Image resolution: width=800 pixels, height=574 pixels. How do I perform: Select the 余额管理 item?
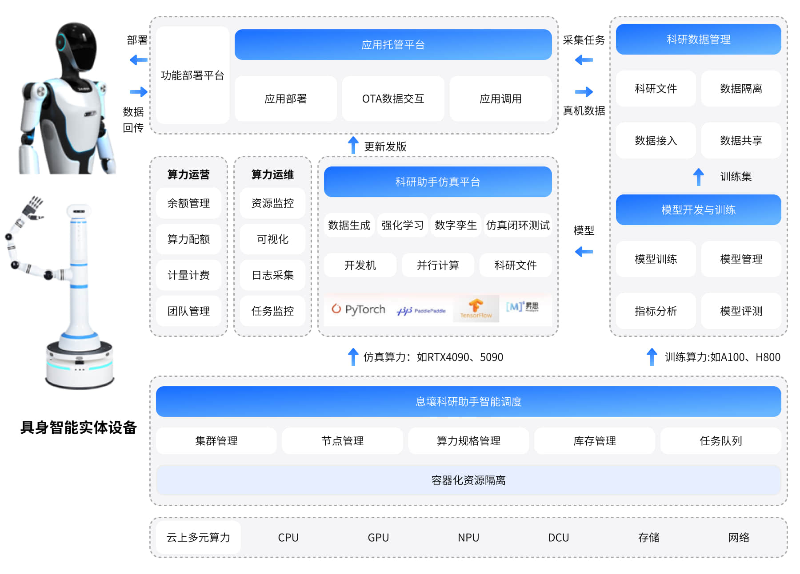pos(188,203)
